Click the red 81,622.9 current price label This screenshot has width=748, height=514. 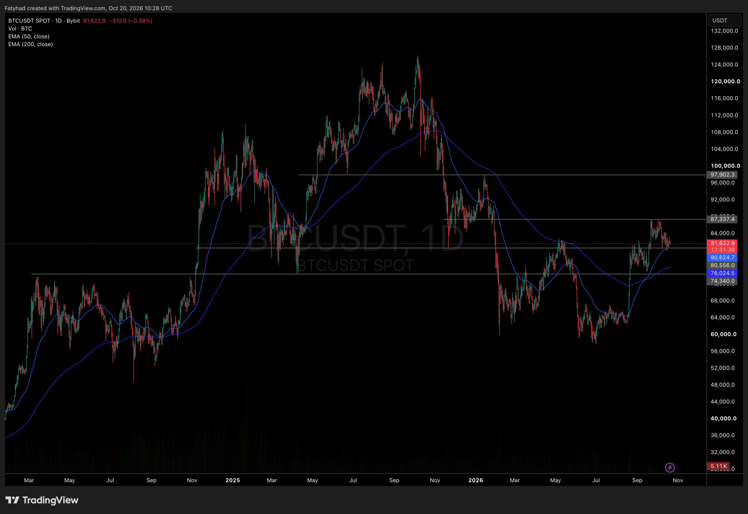click(x=722, y=243)
